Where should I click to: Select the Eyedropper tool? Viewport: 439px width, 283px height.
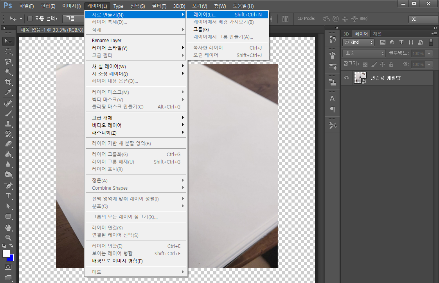click(x=8, y=92)
